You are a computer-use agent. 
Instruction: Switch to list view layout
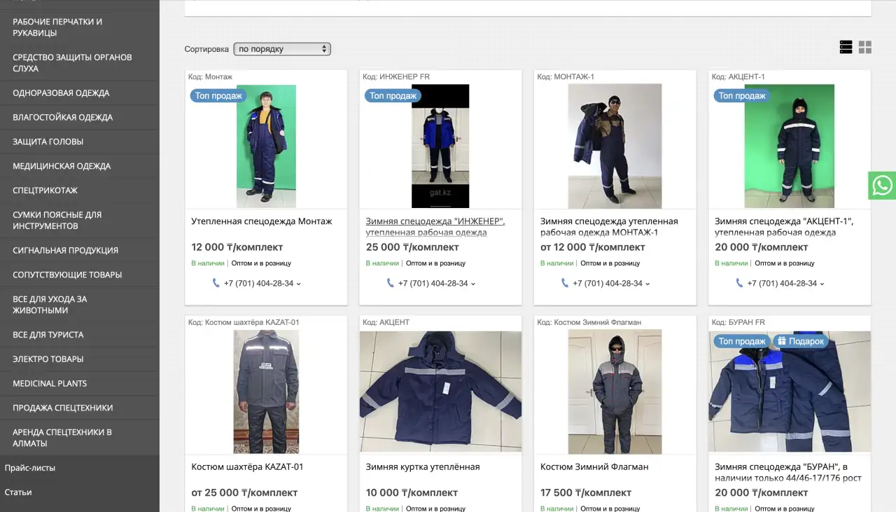[846, 47]
